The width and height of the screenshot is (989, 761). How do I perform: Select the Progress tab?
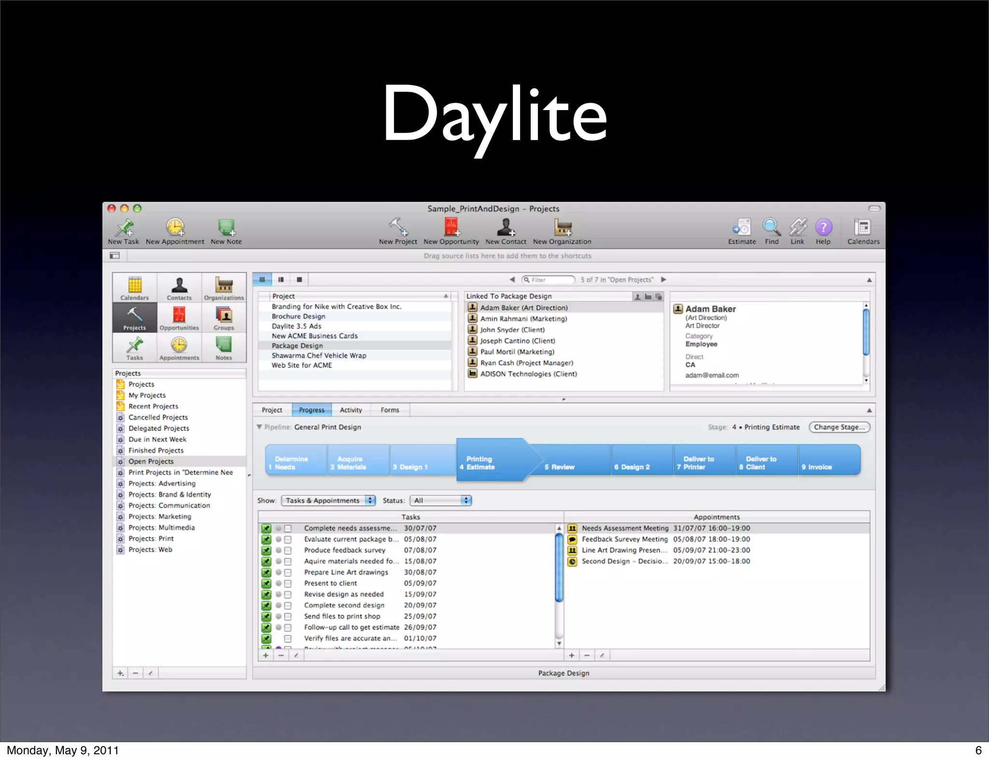point(311,410)
